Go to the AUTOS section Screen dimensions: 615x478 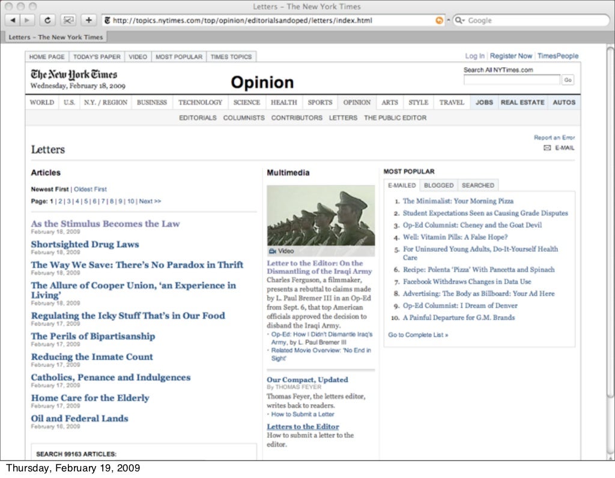coord(564,103)
